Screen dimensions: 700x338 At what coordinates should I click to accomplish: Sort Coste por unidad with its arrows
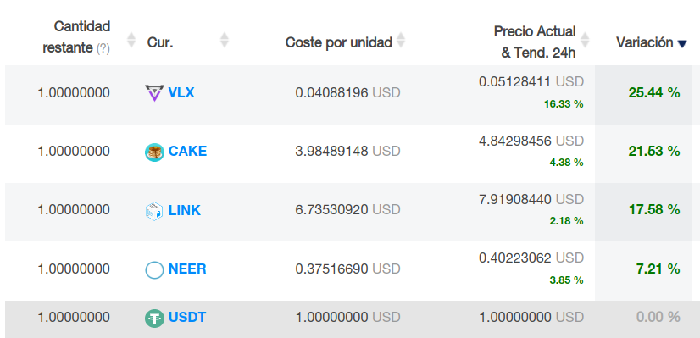tap(401, 40)
